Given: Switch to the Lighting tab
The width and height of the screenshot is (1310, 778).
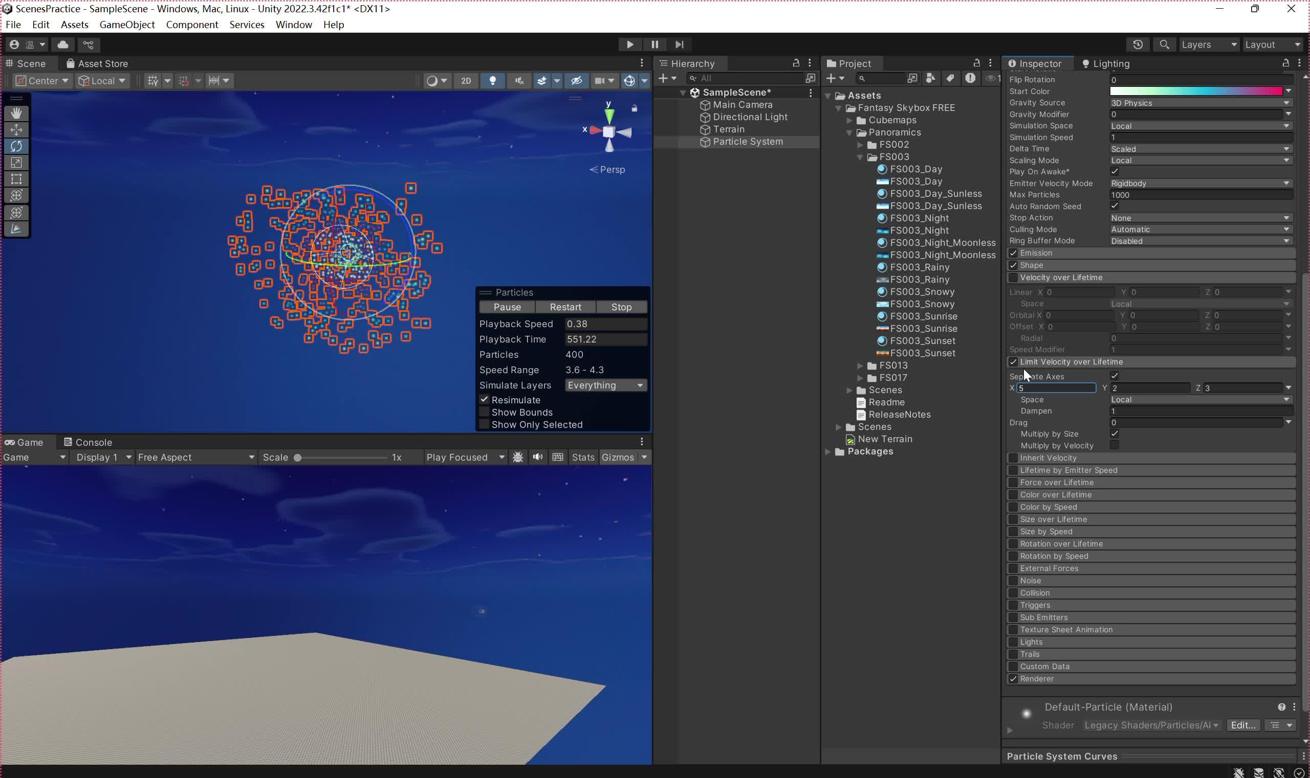Looking at the screenshot, I should [x=1105, y=63].
